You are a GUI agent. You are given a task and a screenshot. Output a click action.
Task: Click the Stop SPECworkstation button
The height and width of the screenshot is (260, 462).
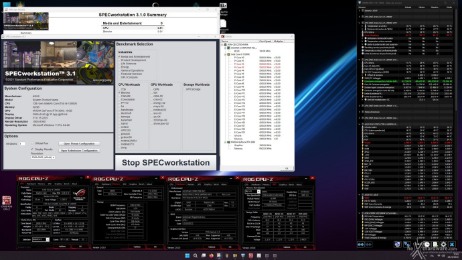(x=165, y=163)
